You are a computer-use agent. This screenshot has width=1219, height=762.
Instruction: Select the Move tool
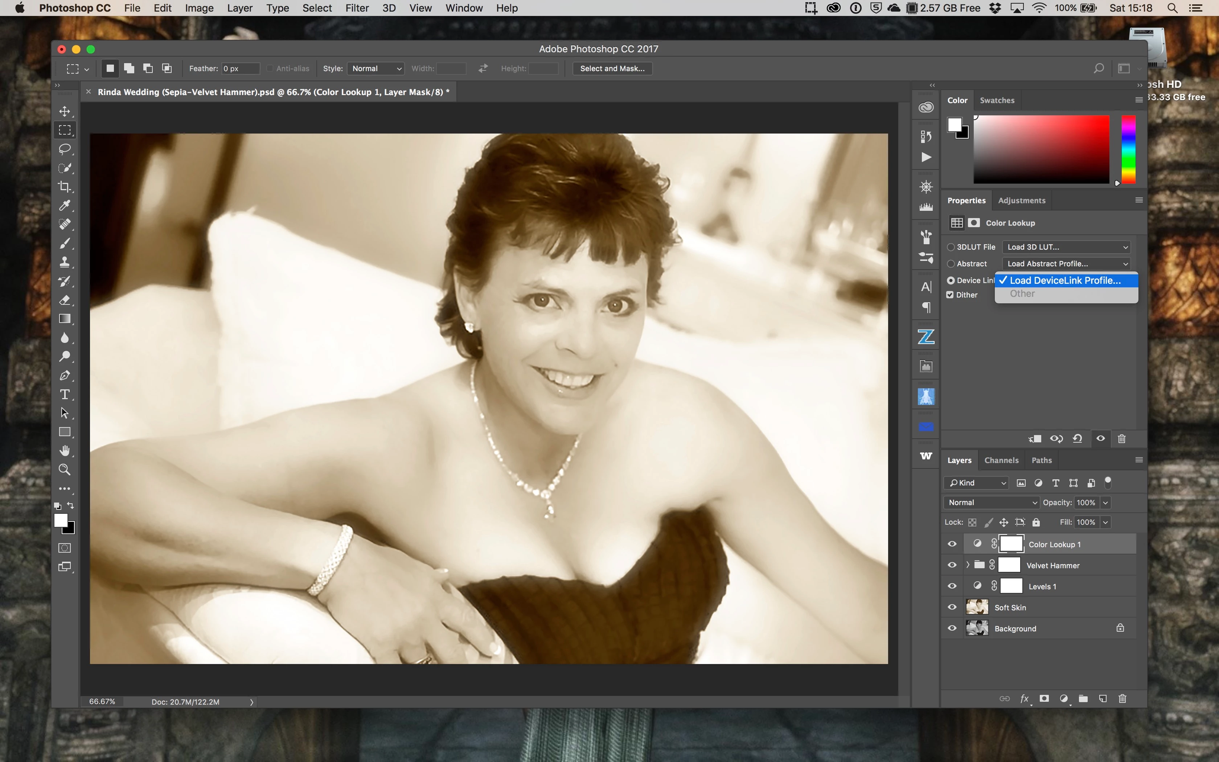click(65, 111)
